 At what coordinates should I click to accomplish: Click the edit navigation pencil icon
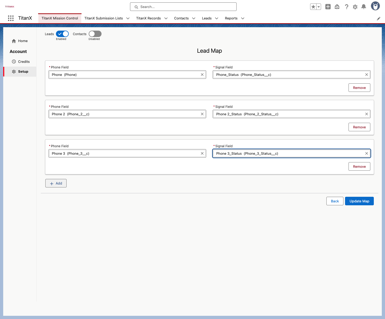tap(378, 19)
